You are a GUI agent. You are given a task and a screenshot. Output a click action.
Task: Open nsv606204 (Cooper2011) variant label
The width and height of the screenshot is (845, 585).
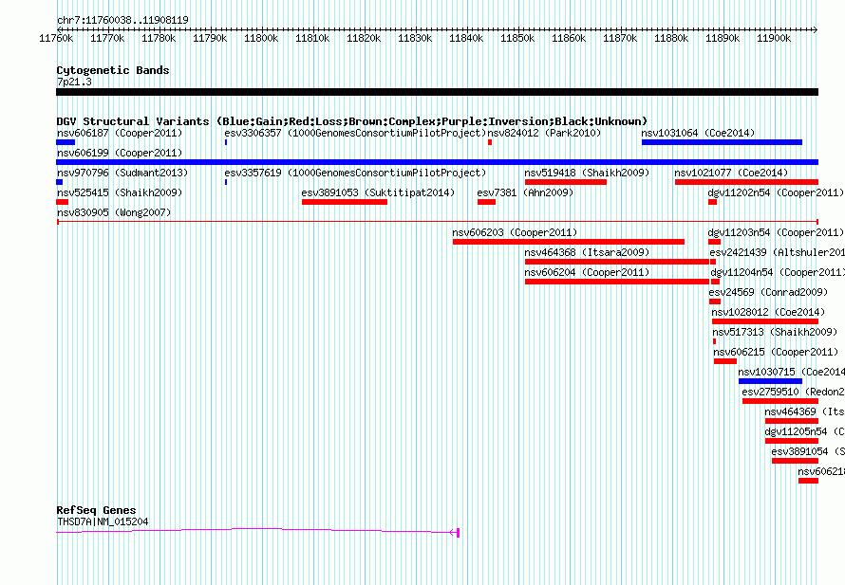coord(587,272)
